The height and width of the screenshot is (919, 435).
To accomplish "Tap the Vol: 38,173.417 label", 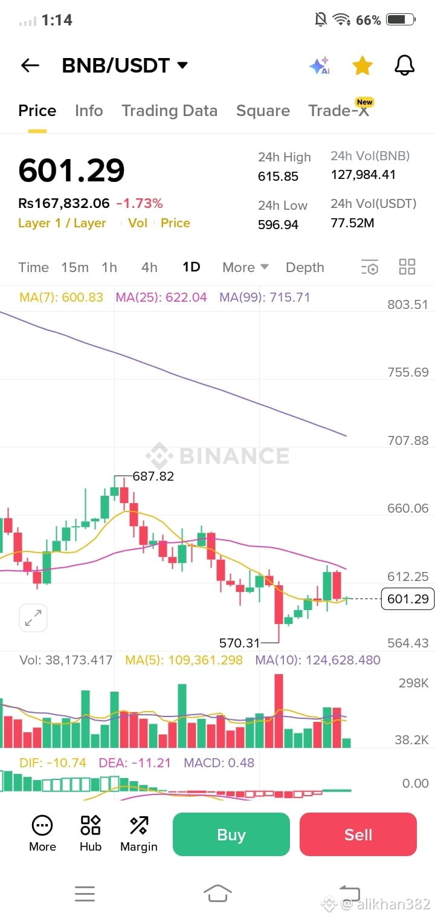I will coord(66,660).
